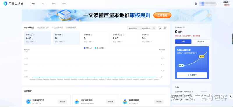Screen dimensions: 233x107
Task: Click the 短视频推门店 store icon
Action: pyautogui.click(x=28, y=101)
